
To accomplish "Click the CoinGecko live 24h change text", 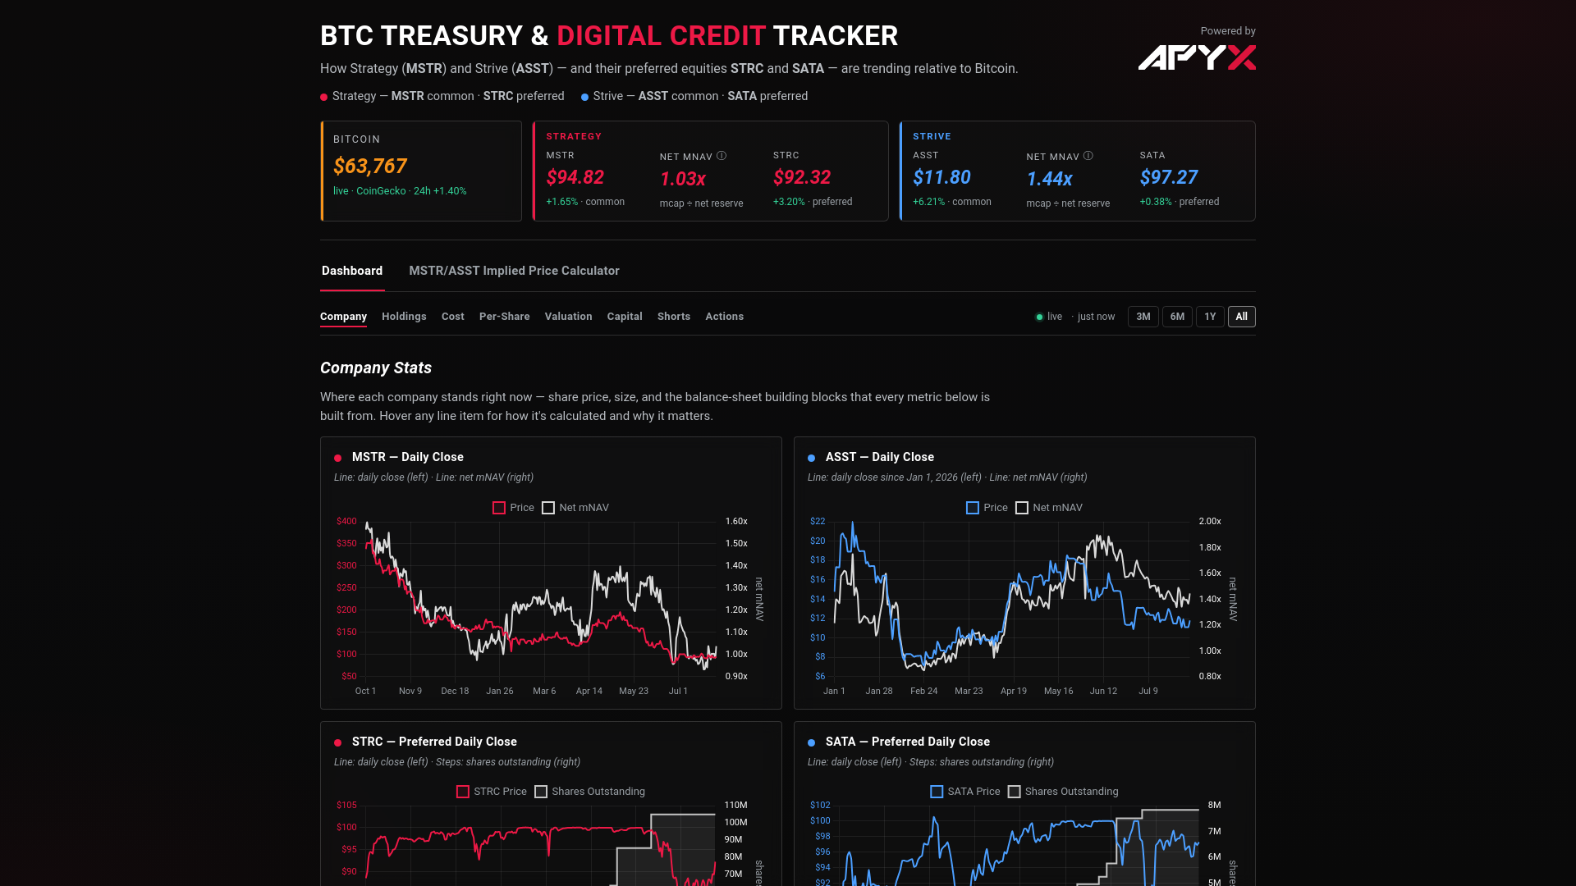I will coord(400,191).
